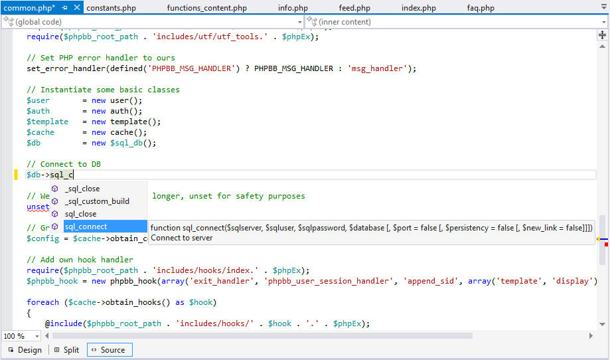Switch to functions_content.php tab

206,8
